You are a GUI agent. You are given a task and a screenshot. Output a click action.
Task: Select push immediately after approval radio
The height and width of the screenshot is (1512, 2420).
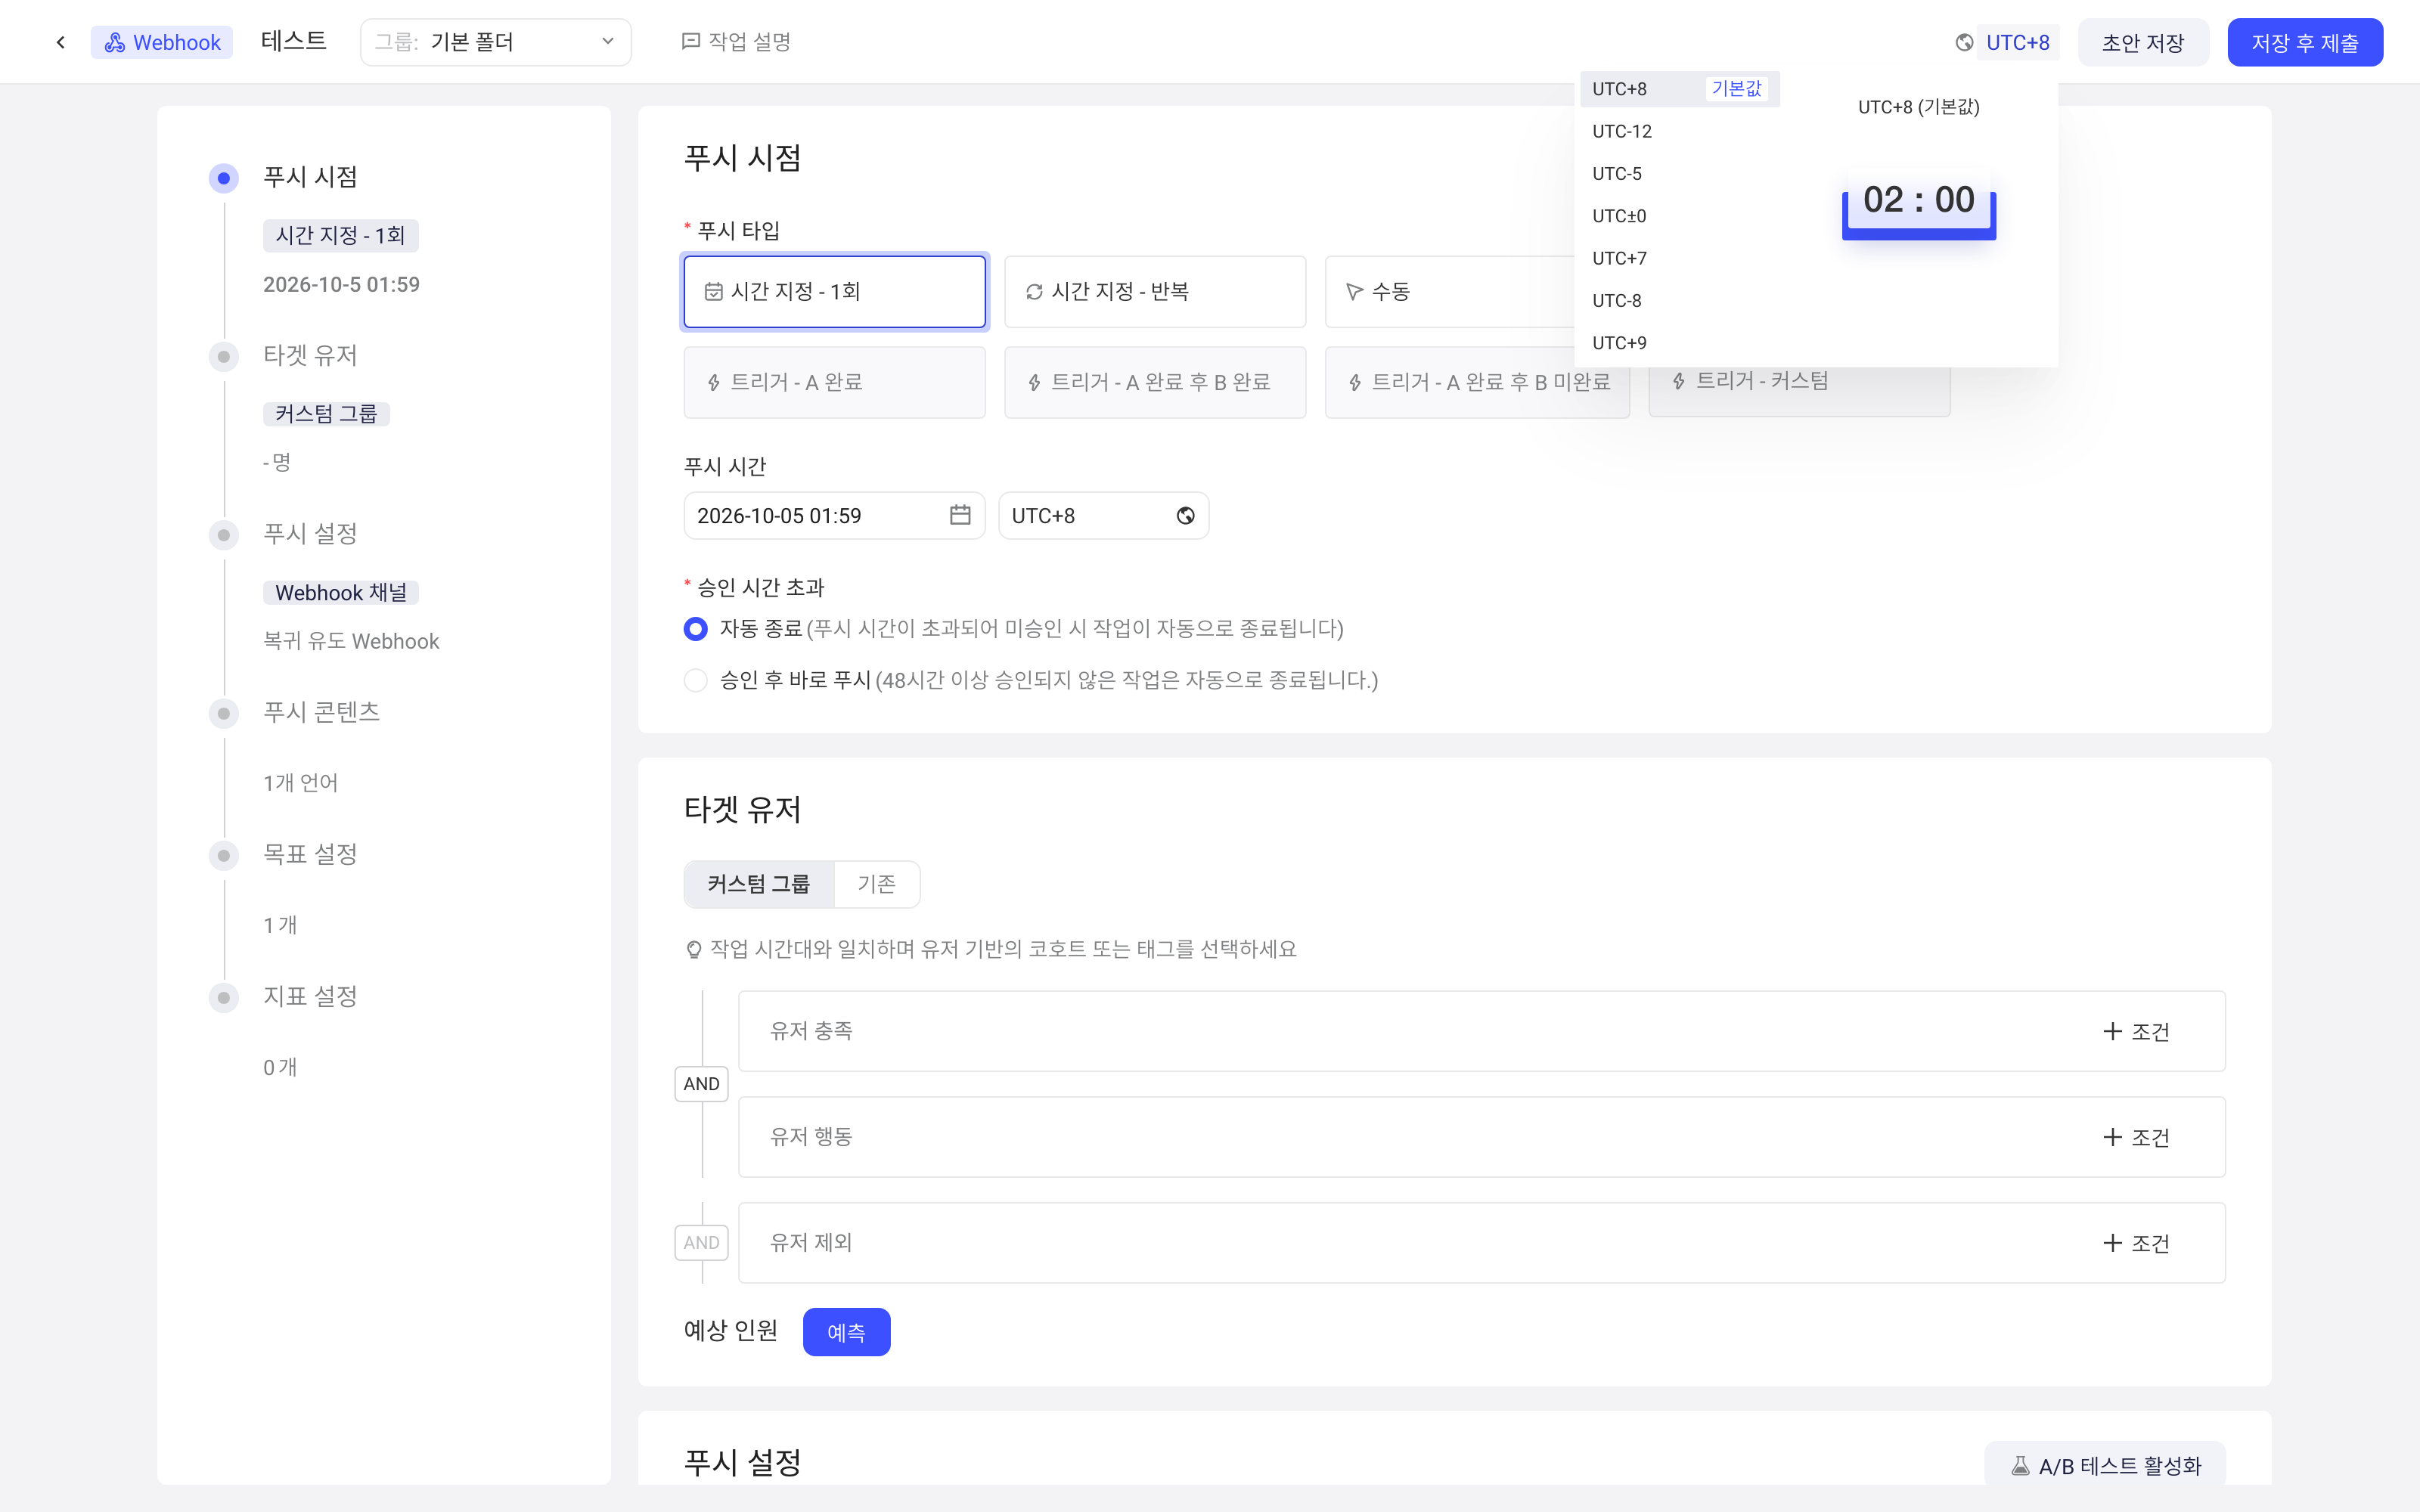(x=695, y=680)
